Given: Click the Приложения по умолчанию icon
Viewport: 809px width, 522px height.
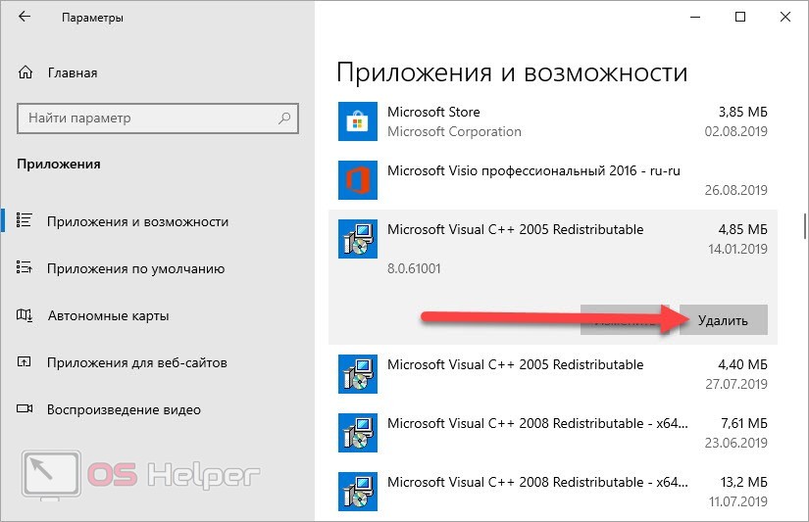Looking at the screenshot, I should (25, 268).
